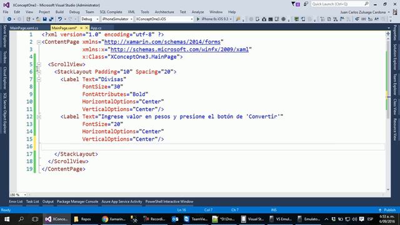Image resolution: width=400 pixels, height=225 pixels.
Task: Open the Analyze menu
Action: click(197, 12)
